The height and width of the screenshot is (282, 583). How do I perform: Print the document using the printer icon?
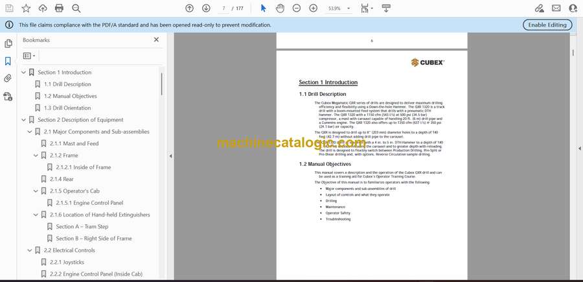[59, 8]
